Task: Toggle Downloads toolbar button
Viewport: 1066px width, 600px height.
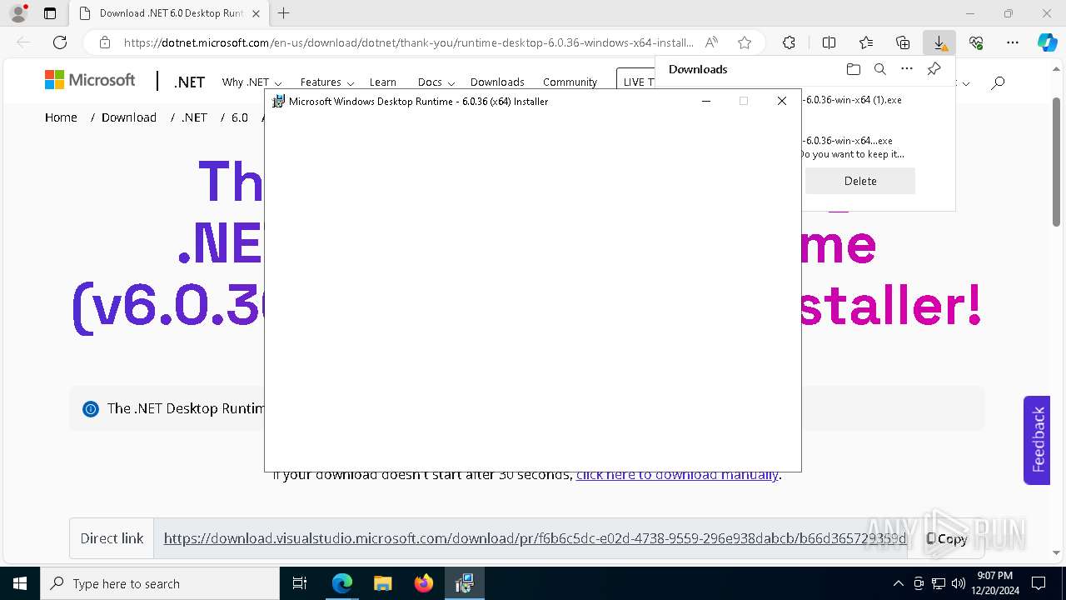Action: [x=939, y=42]
